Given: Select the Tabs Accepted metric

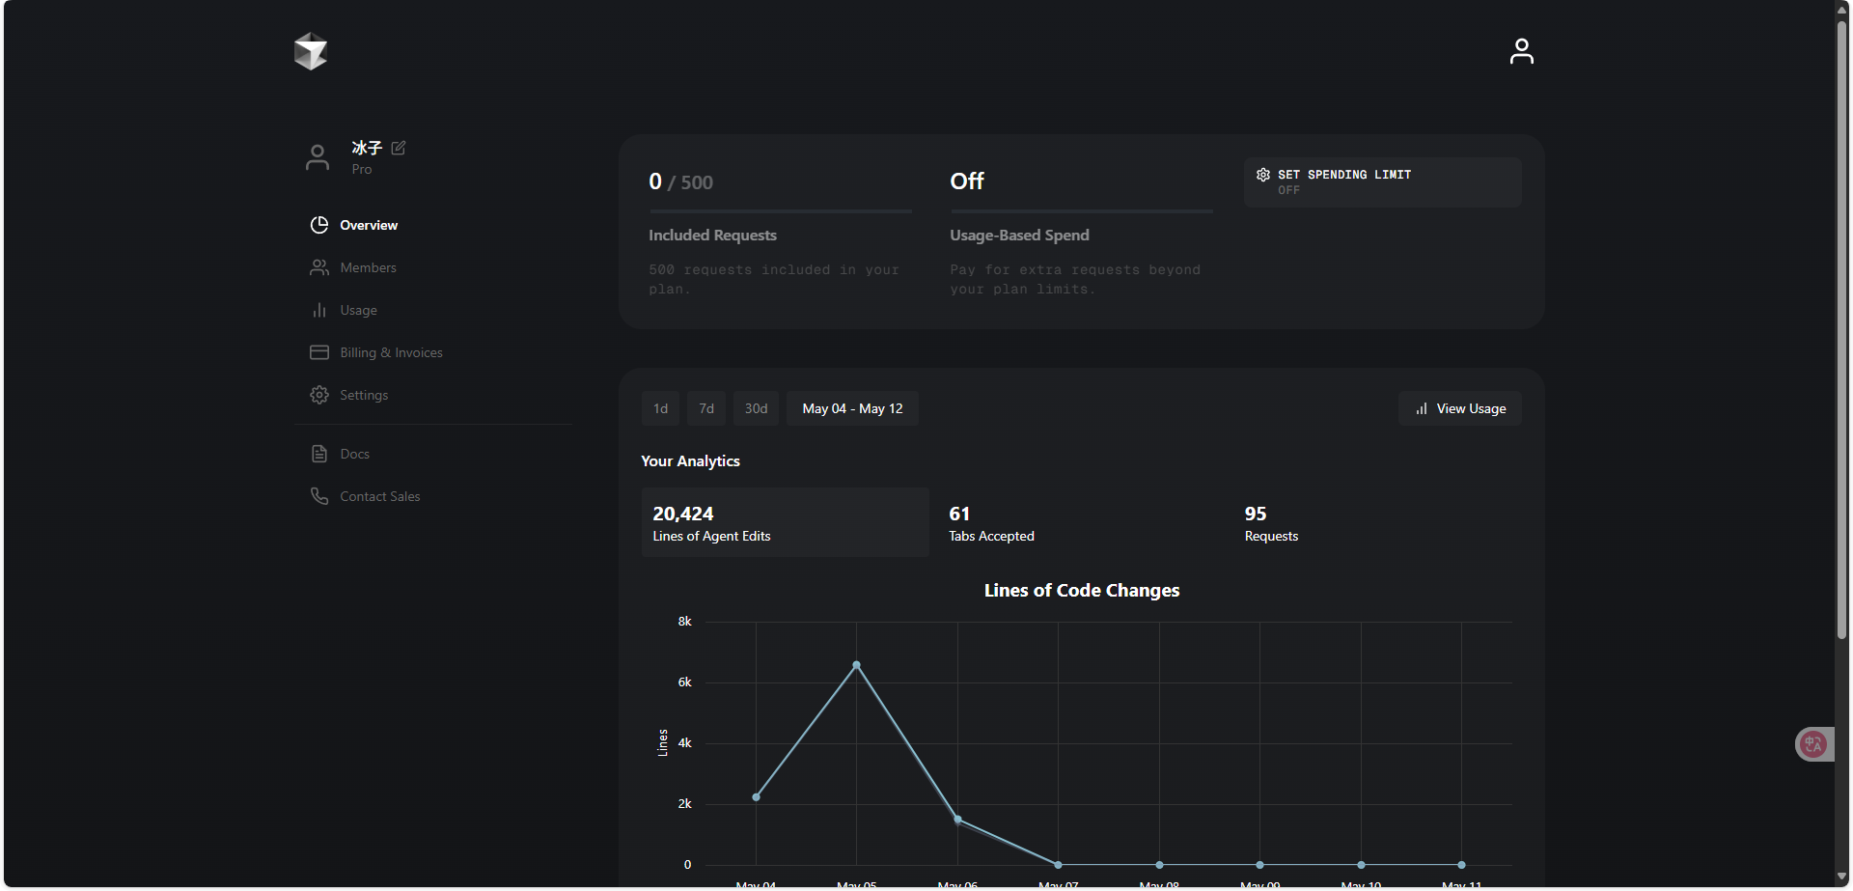Looking at the screenshot, I should click(1081, 522).
